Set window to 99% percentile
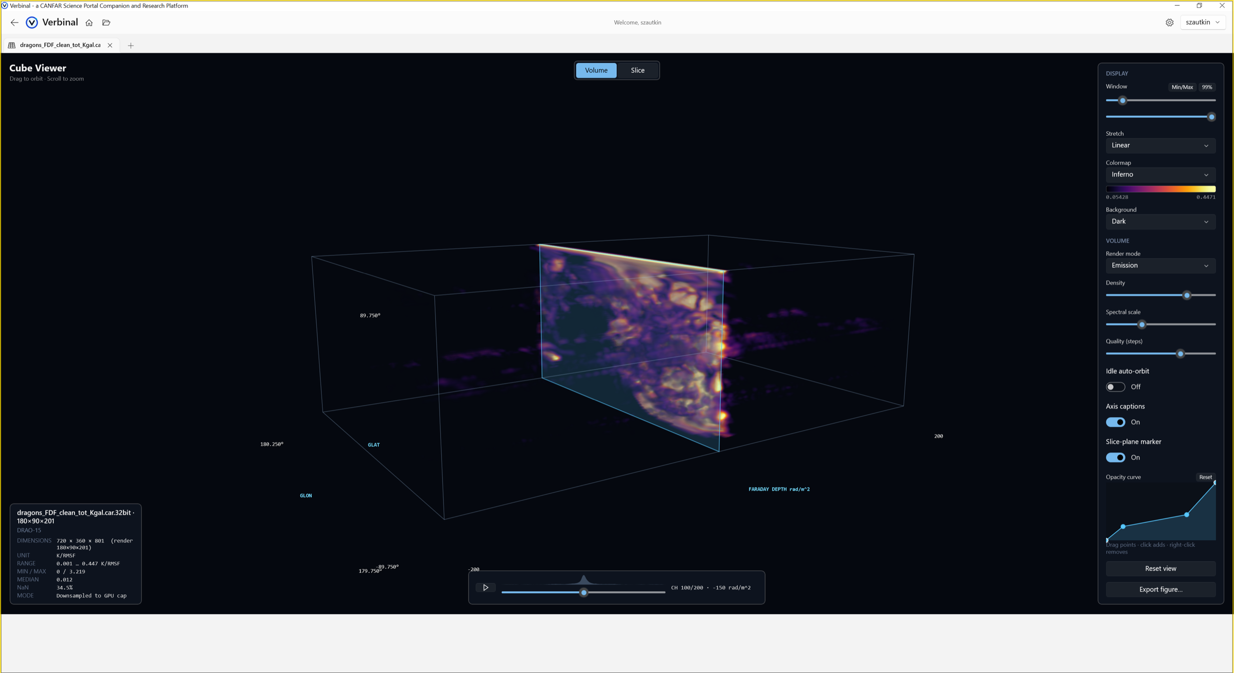Image resolution: width=1234 pixels, height=673 pixels. click(1207, 87)
